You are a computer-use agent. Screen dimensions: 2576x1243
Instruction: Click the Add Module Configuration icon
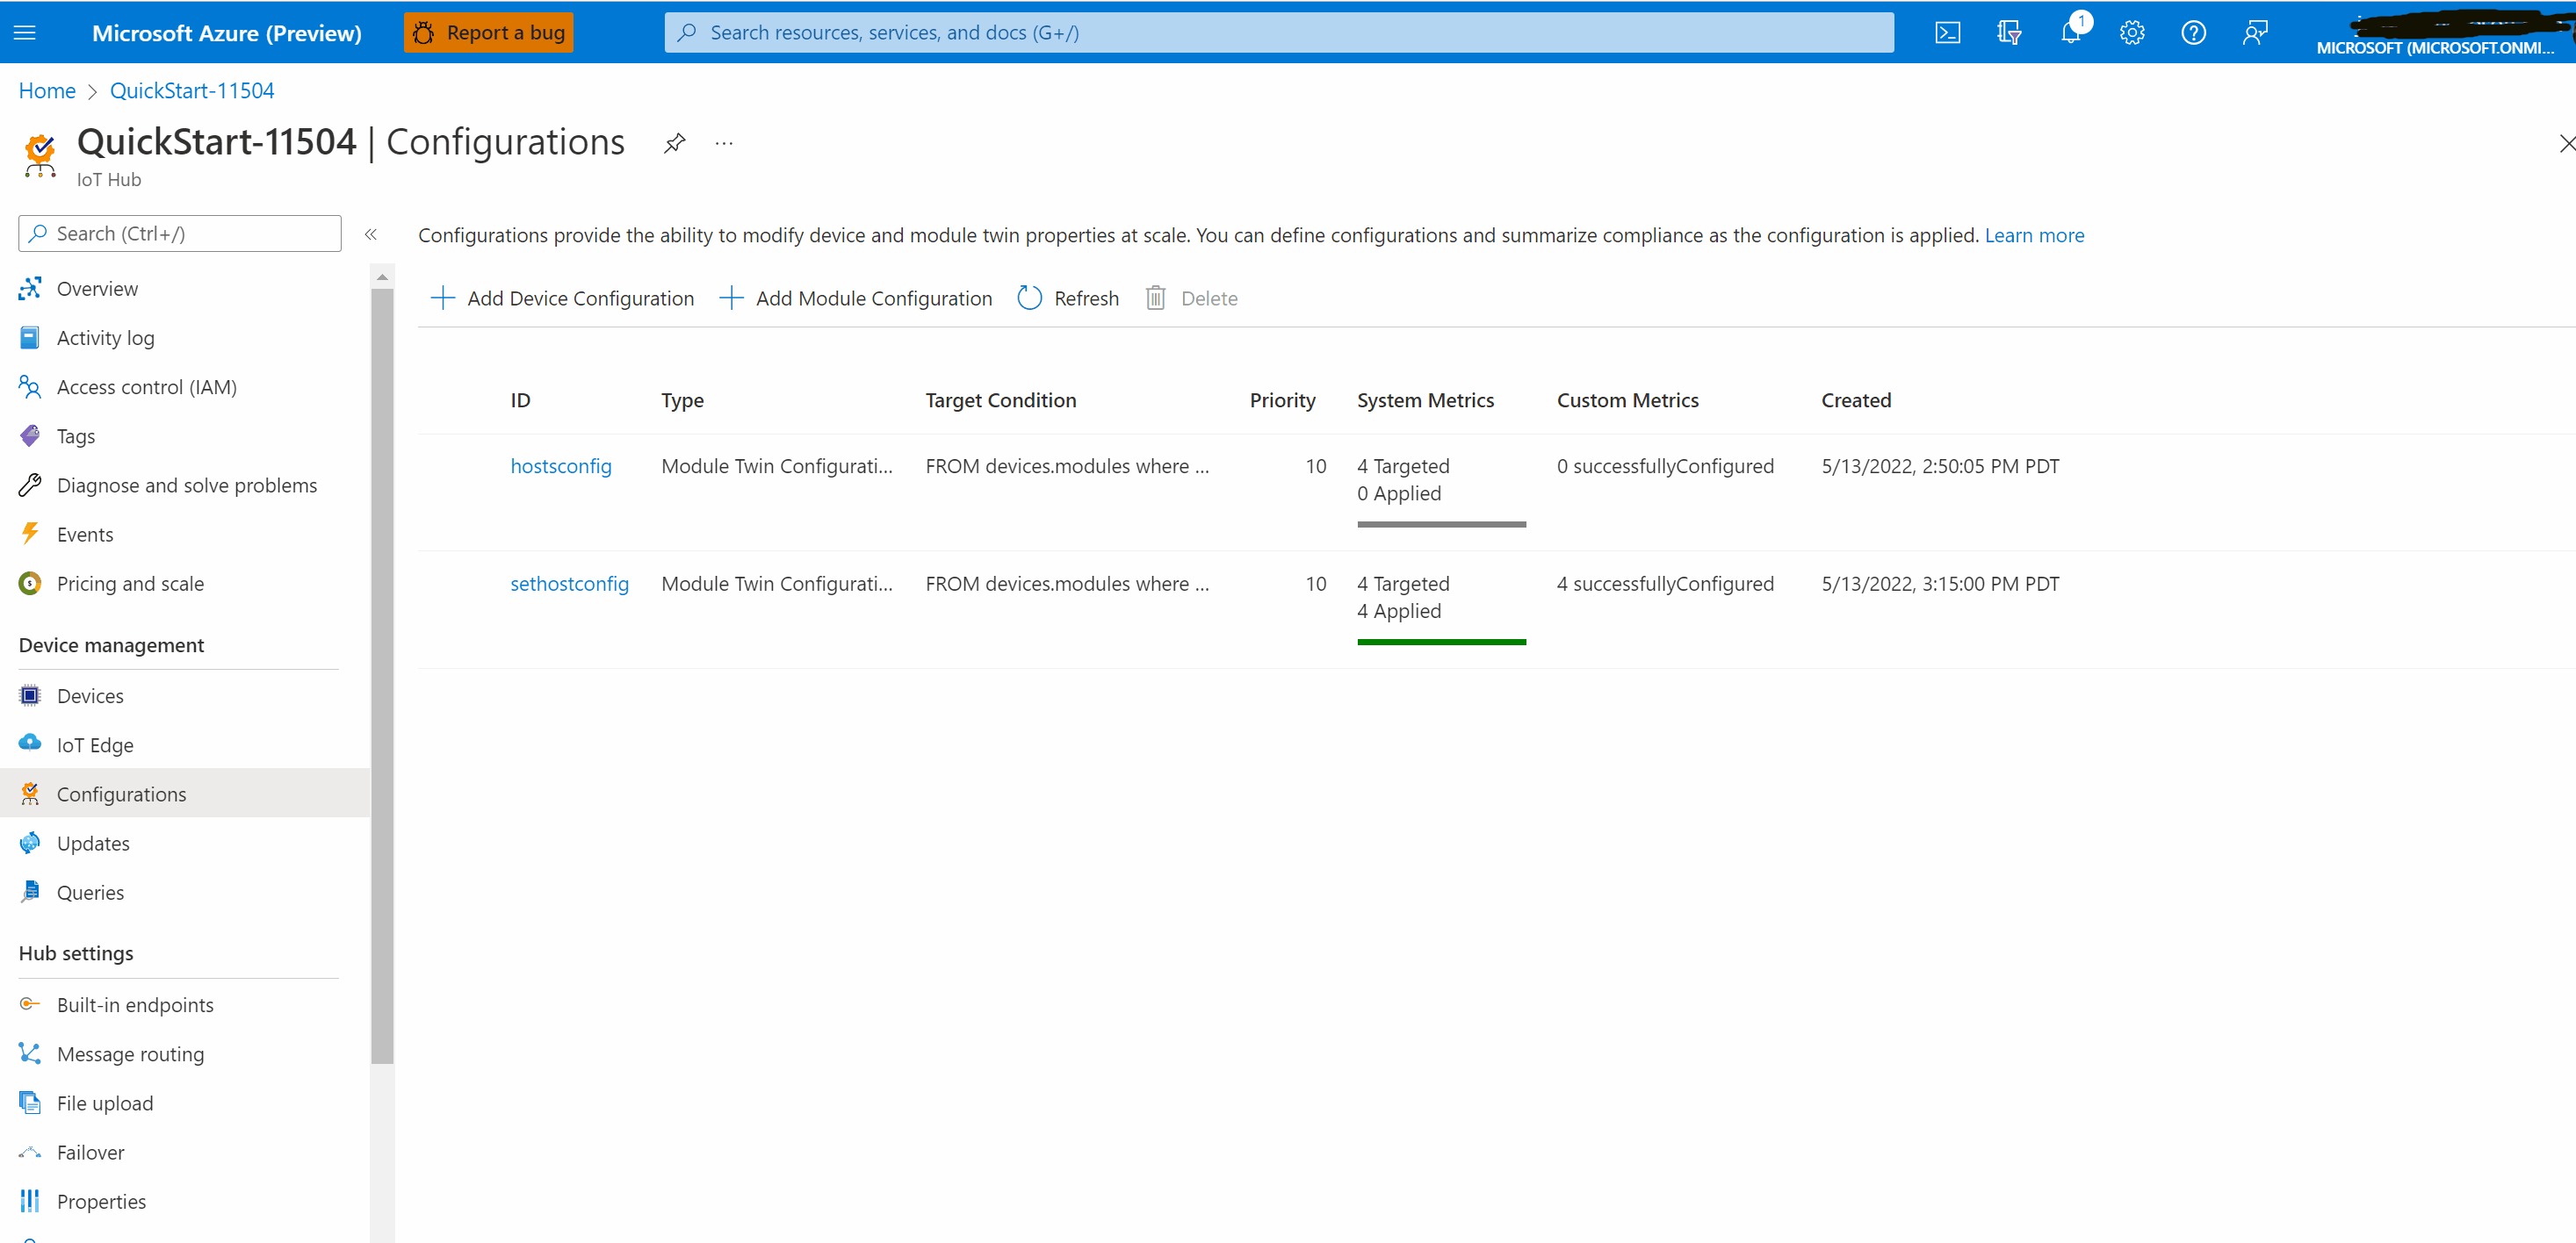point(730,298)
